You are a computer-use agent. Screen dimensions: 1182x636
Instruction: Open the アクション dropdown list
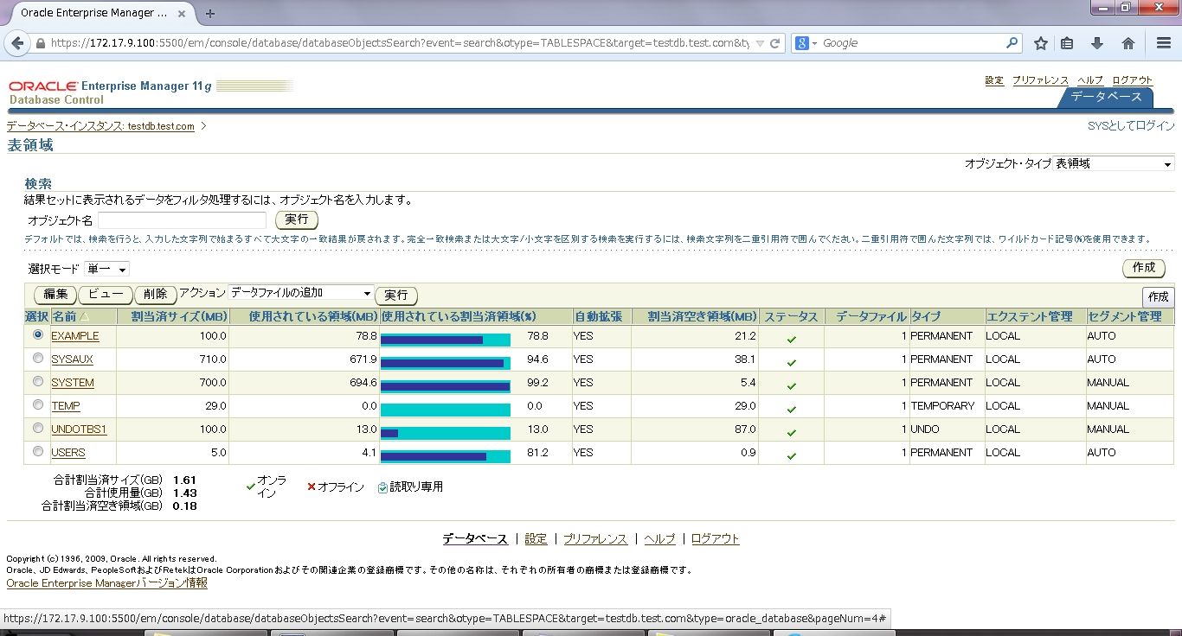[302, 293]
